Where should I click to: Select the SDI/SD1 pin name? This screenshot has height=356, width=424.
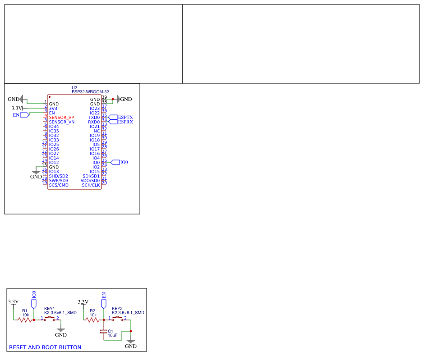click(91, 176)
